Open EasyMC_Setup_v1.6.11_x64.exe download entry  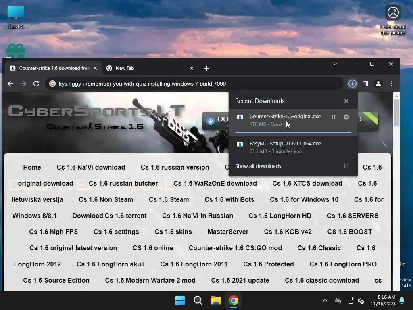[x=293, y=147]
